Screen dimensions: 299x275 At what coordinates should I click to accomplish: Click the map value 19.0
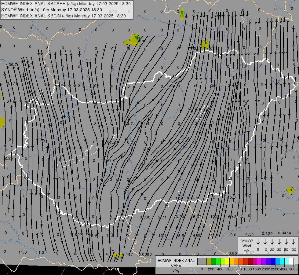232,235
